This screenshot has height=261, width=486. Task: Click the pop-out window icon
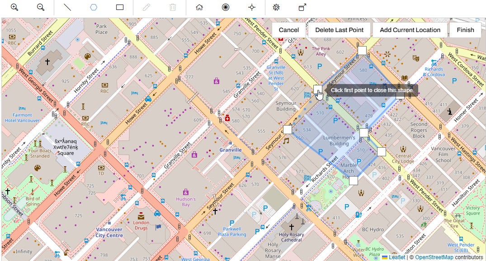pyautogui.click(x=302, y=8)
